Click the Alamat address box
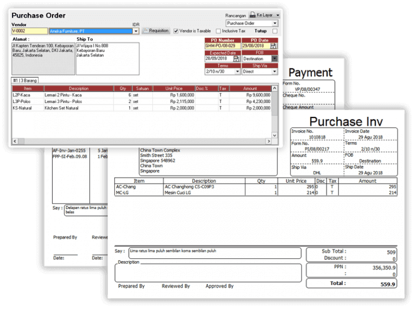The height and width of the screenshot is (312, 416). click(x=43, y=58)
